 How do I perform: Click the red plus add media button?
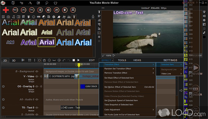pos(6,10)
